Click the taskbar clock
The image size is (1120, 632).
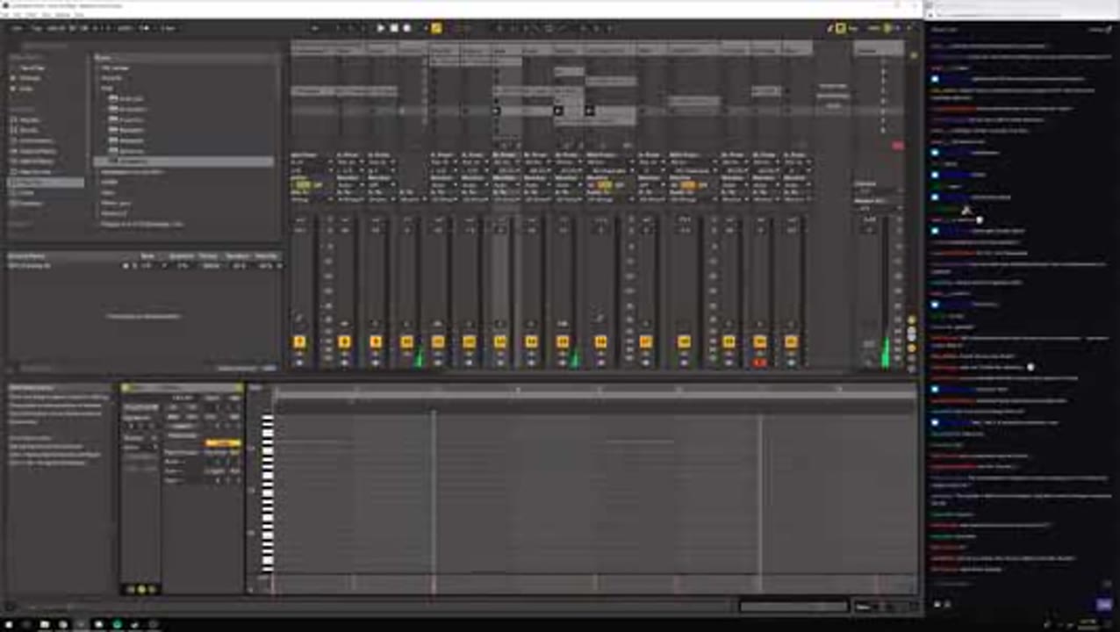click(x=1088, y=624)
